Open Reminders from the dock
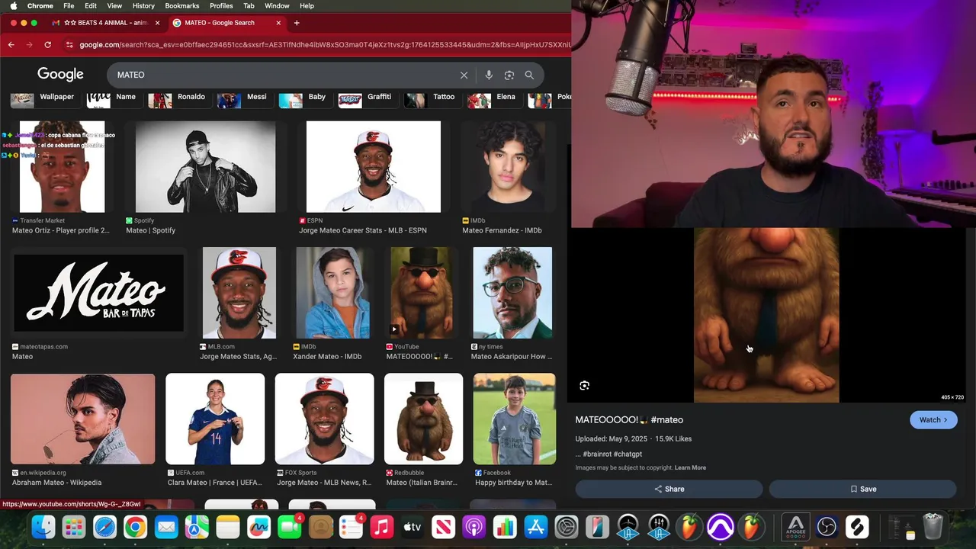 pyautogui.click(x=351, y=527)
